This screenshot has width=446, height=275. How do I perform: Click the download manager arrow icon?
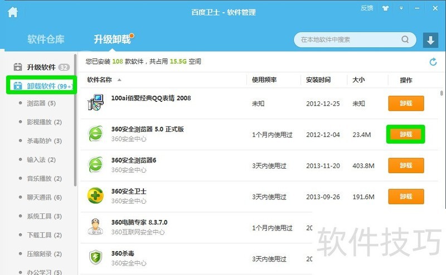click(430, 40)
